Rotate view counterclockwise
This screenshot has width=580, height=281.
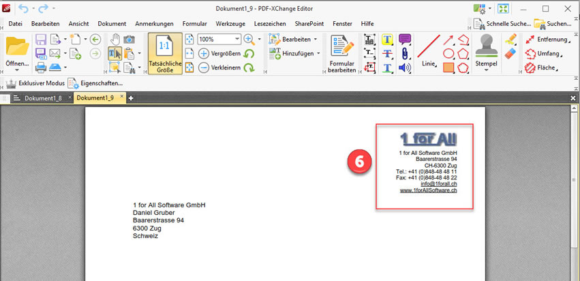coord(249,54)
